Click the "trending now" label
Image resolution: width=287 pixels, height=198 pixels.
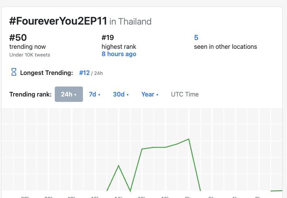(x=27, y=47)
